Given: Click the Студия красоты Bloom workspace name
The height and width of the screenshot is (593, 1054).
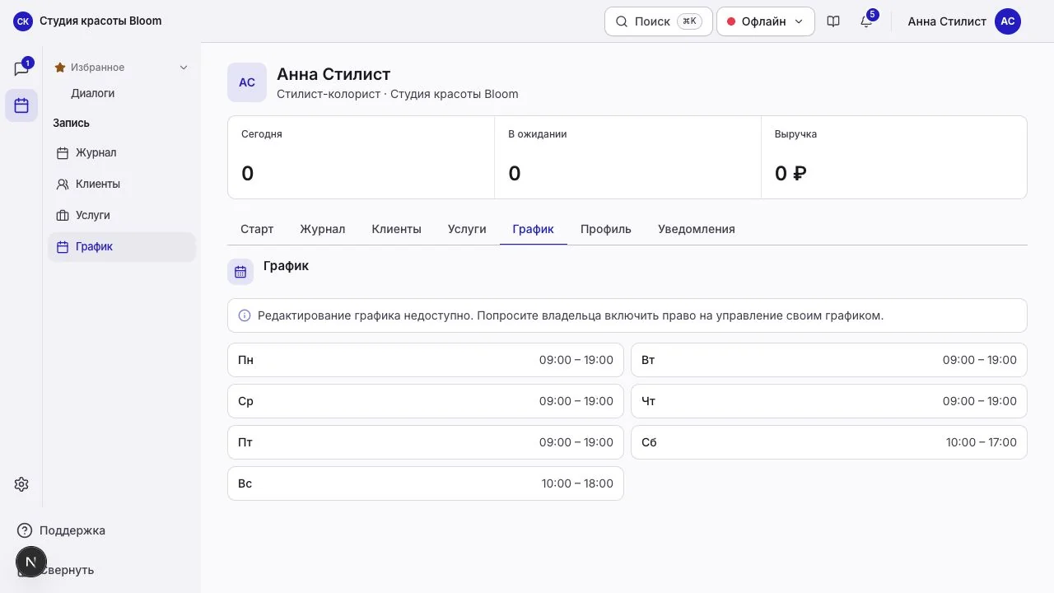Looking at the screenshot, I should point(100,21).
